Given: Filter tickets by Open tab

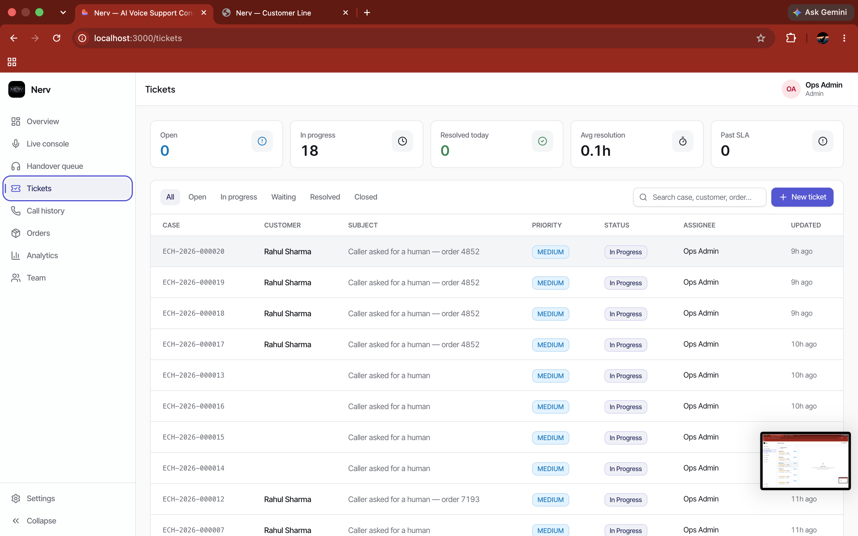Looking at the screenshot, I should click(x=197, y=197).
